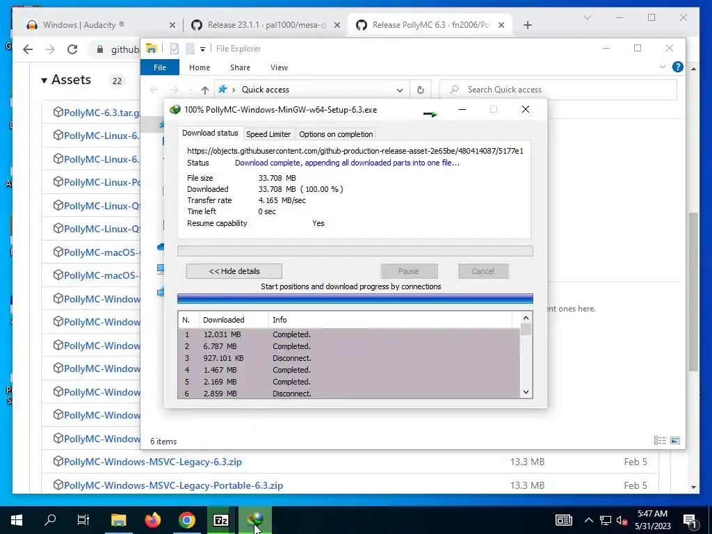Switch to the Windows | Audacity browser tab
Viewport: 712px width, 534px height.
coord(83,25)
